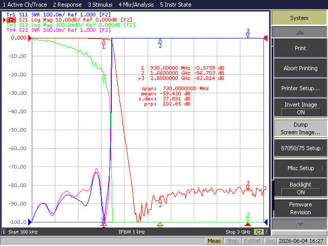The width and height of the screenshot is (328, 246).
Task: Click the Print softkey
Action: pyautogui.click(x=300, y=48)
